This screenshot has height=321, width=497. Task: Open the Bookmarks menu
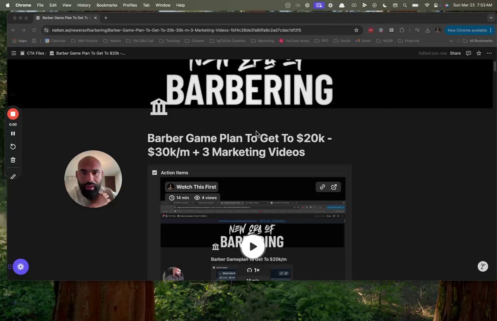click(x=107, y=5)
